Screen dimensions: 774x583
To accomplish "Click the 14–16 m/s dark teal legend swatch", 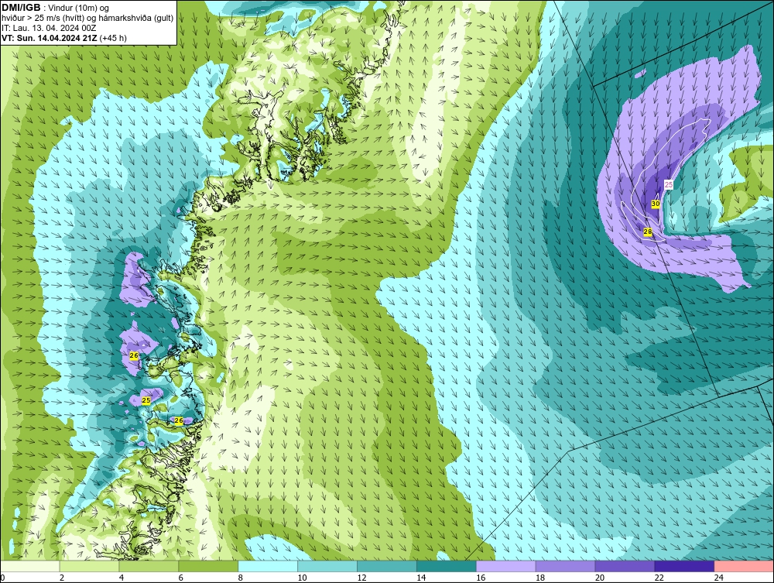I will [447, 566].
